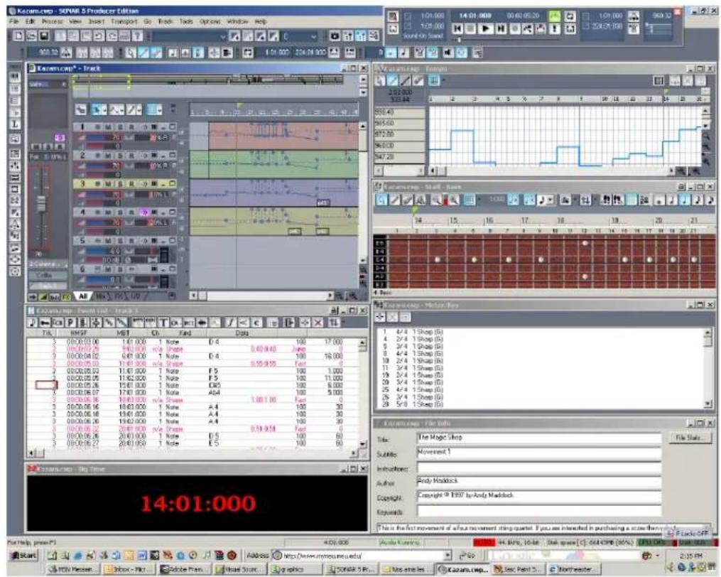The image size is (721, 577).
Task: Maximize track 3 strip in Track view
Action: pyautogui.click(x=173, y=184)
